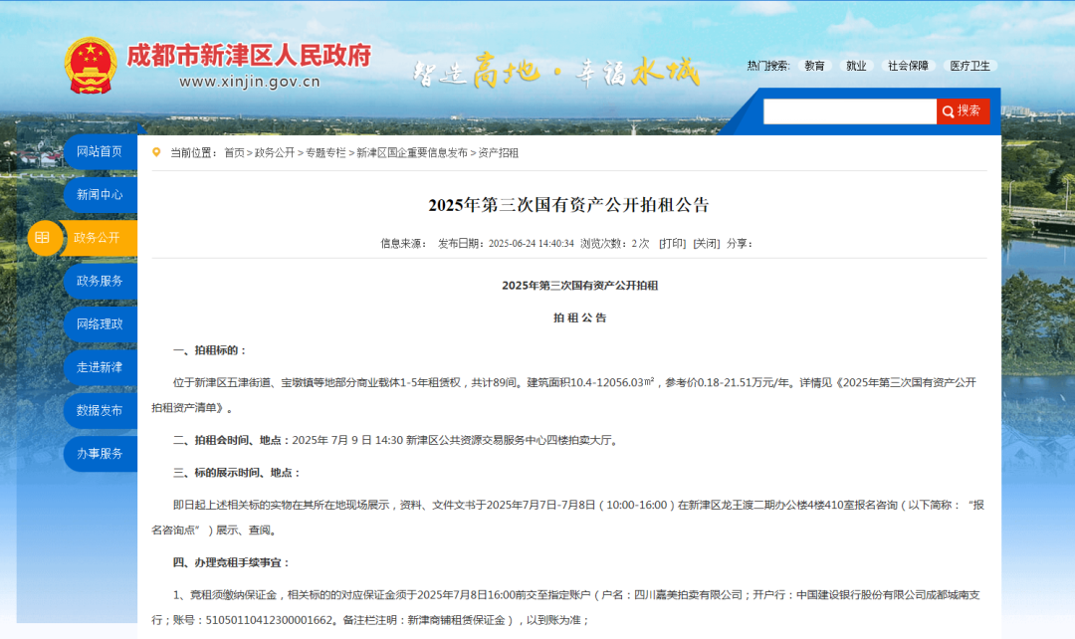Viewport: 1075px width, 639px height.
Task: Select 数据发布 in the sidebar
Action: click(x=100, y=410)
